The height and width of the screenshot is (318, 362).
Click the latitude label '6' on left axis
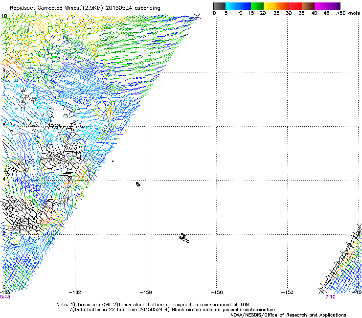(4, 125)
